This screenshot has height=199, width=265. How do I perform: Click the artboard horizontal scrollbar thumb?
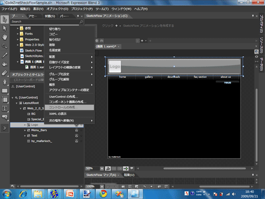point(205,168)
